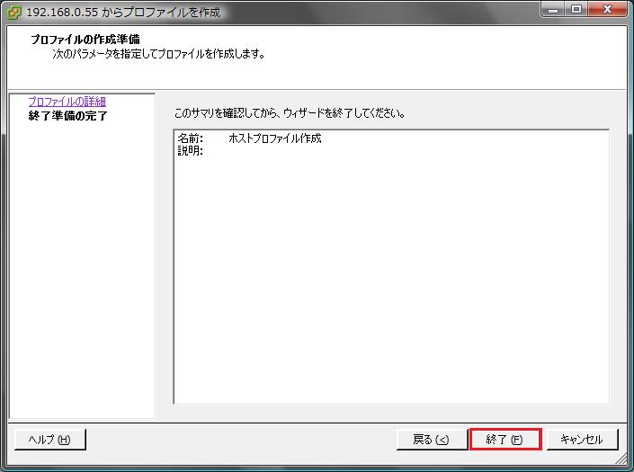Click the window resize grip corner
The width and height of the screenshot is (634, 472).
coord(621,459)
